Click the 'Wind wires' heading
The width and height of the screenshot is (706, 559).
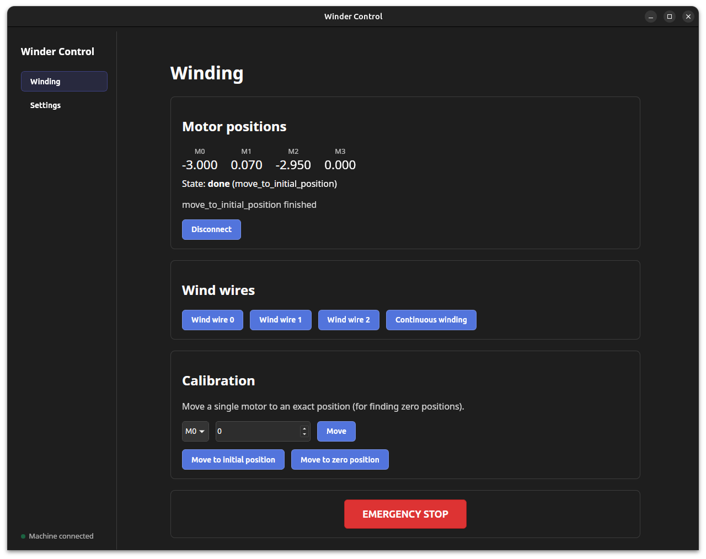[x=218, y=291]
